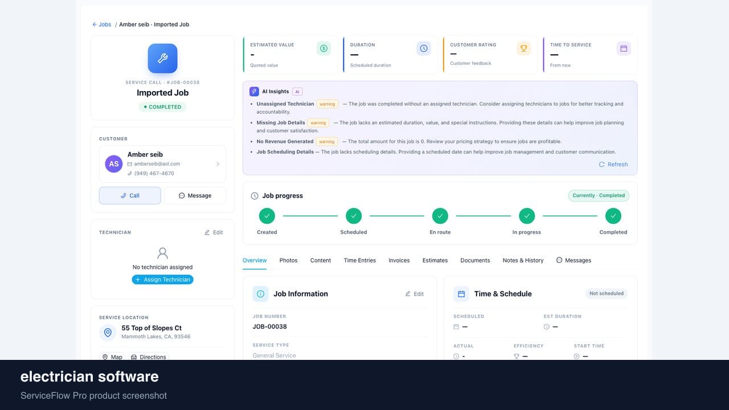Open Map for service location
729x410 pixels.
tap(112, 357)
